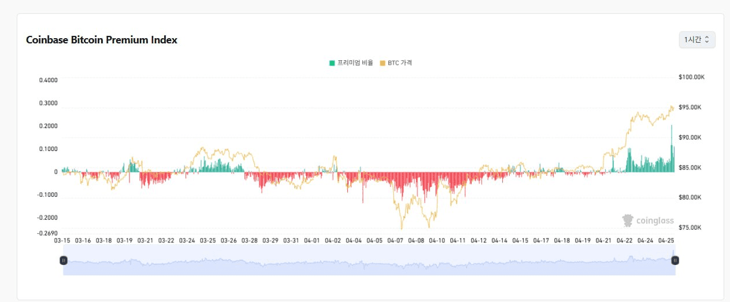Click the Coinbase Bitcoin Premium Index title
The image size is (730, 302).
click(102, 40)
